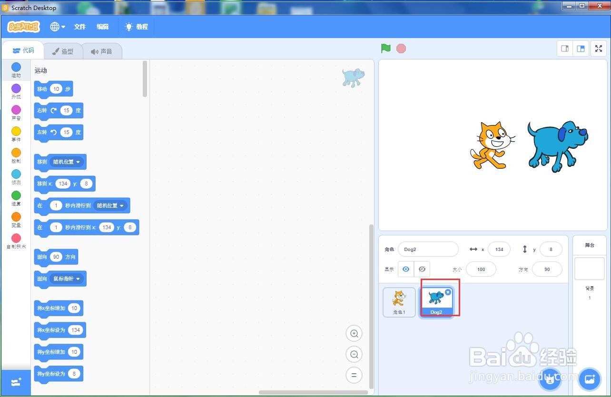
Task: Click the Scratch logo
Action: (x=23, y=27)
